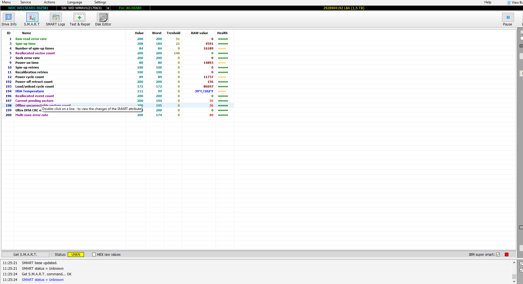Toggle the HEX raw values checkbox
523x284 pixels.
pos(94,255)
